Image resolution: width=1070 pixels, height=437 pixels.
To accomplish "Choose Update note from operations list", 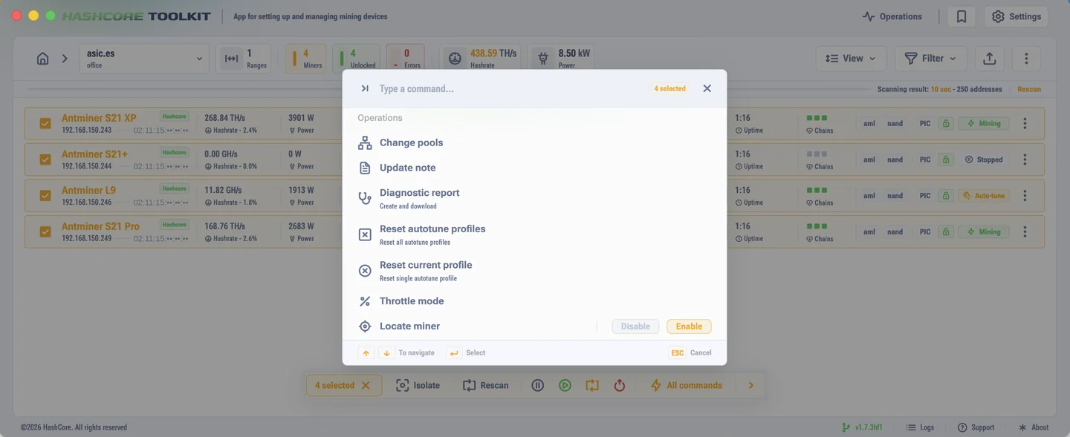I will (534, 168).
